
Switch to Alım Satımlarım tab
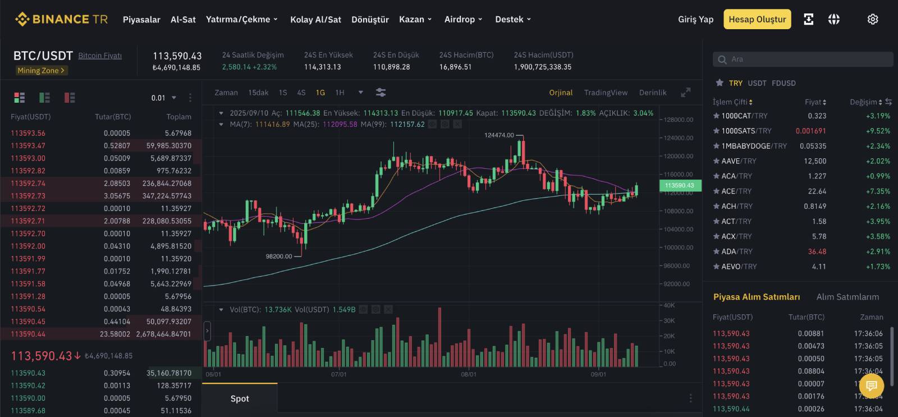[847, 297]
